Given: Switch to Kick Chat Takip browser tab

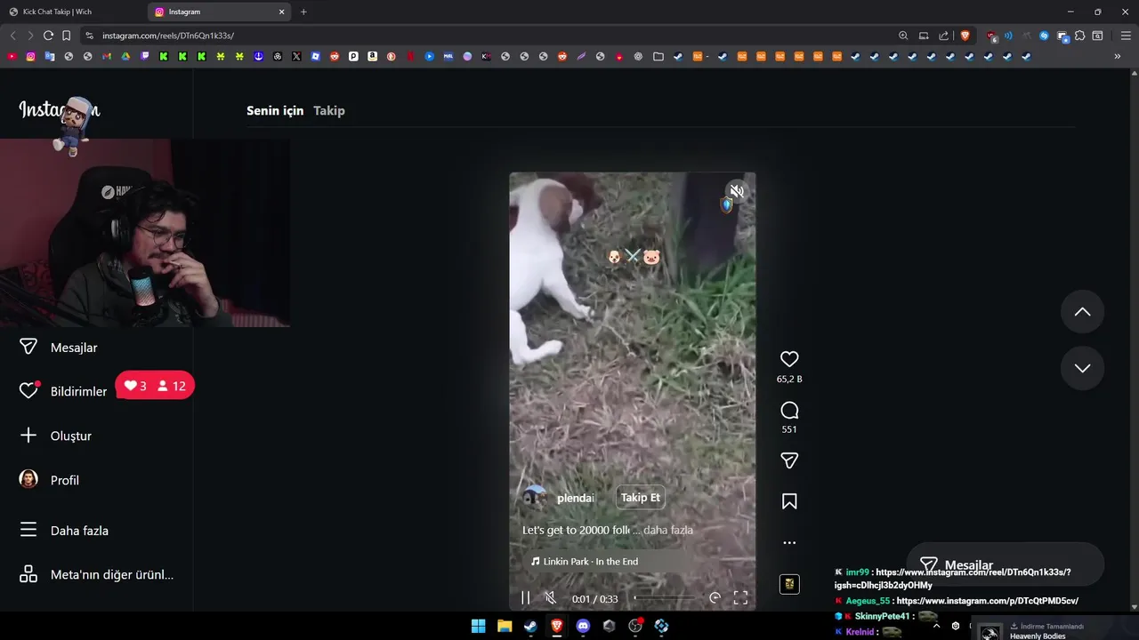Looking at the screenshot, I should [x=71, y=12].
